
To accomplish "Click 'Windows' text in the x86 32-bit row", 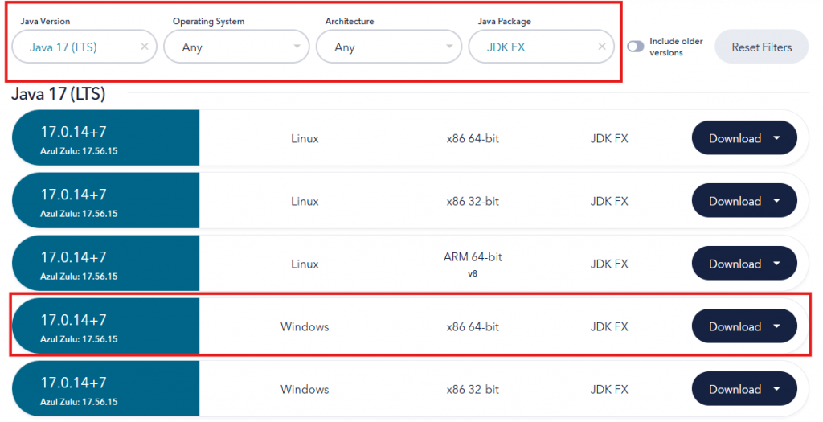I will coord(305,390).
